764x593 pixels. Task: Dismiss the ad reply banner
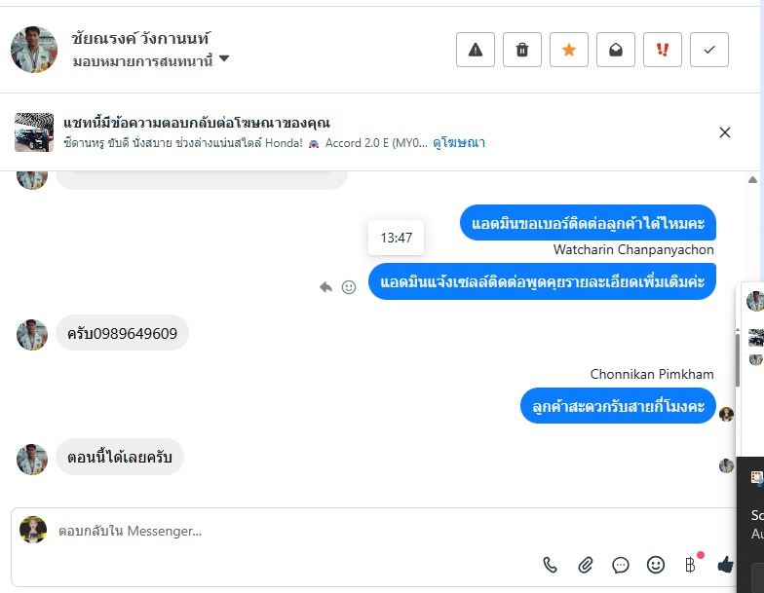(724, 132)
